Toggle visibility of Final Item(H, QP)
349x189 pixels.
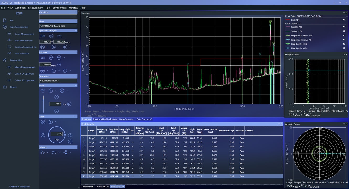pyautogui.click(x=344, y=44)
